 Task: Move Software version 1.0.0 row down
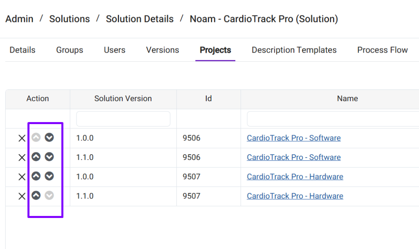[x=49, y=138]
